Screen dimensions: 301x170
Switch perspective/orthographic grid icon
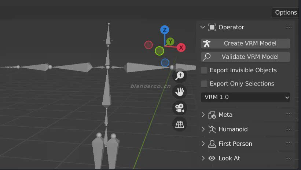click(x=180, y=124)
